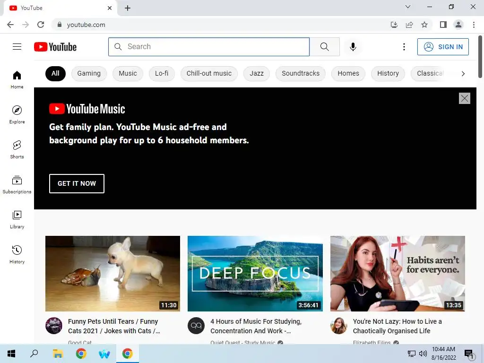Select the History category chip

point(388,73)
